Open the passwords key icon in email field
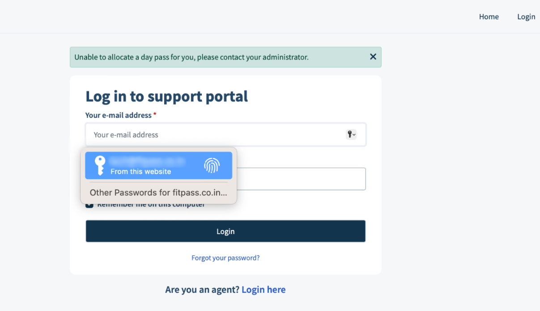 (351, 134)
